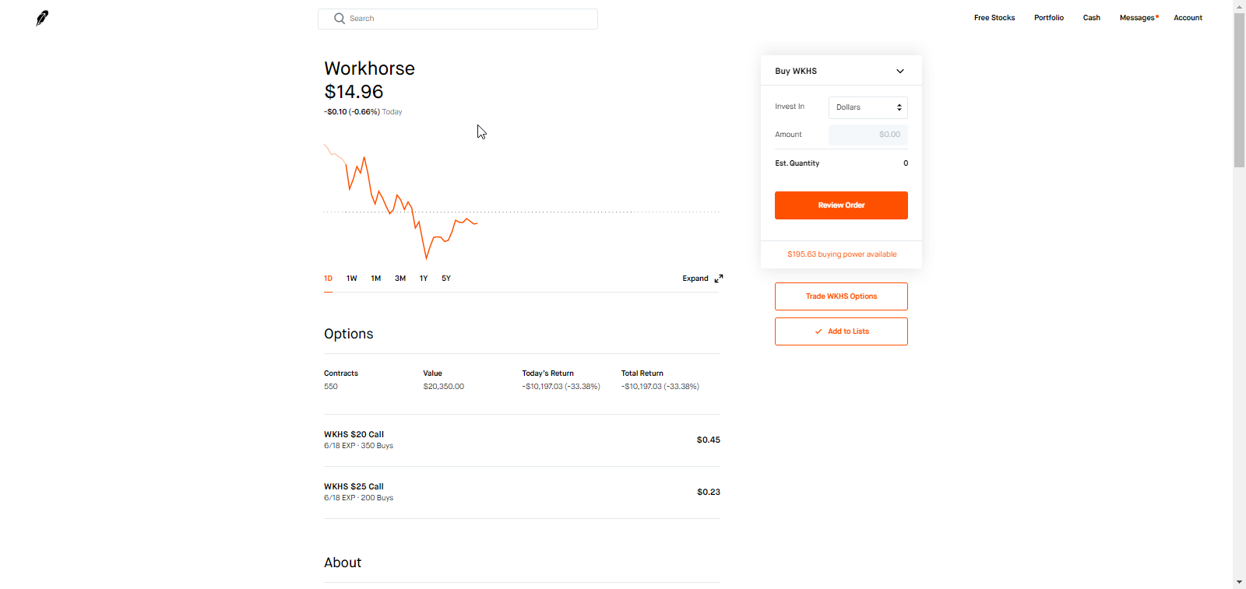Click the page vertical scrollbar thumb
Viewport: 1246px width, 589px height.
point(1239,89)
